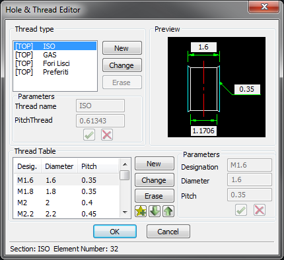284x260 pixels.
Task: Select the [TOP] ISO thread type
Action: [x=55, y=46]
